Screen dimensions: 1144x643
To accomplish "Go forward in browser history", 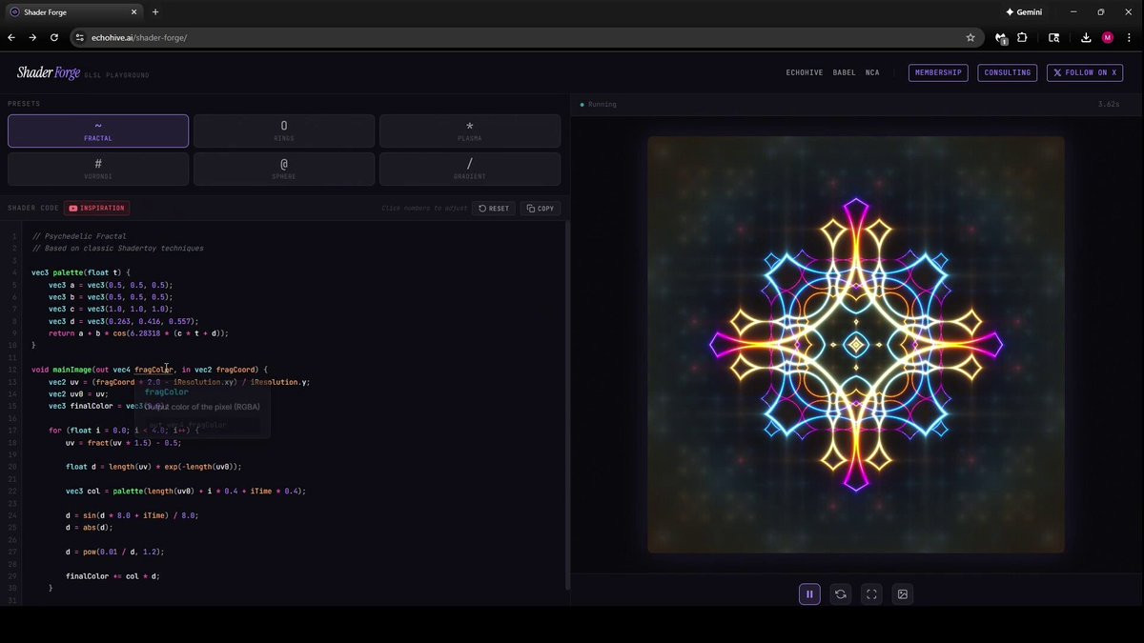I will pyautogui.click(x=32, y=37).
